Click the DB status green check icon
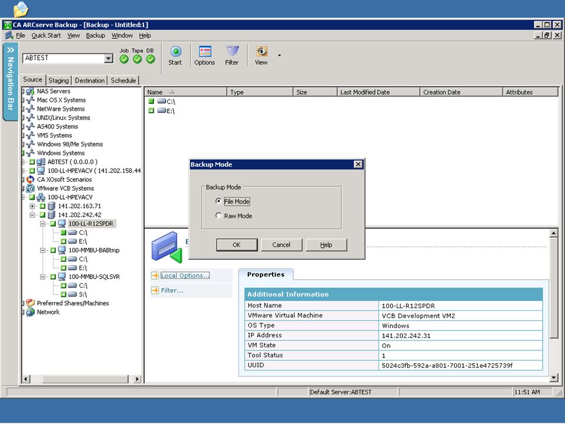Screen dimensions: 565x424 click(x=151, y=59)
